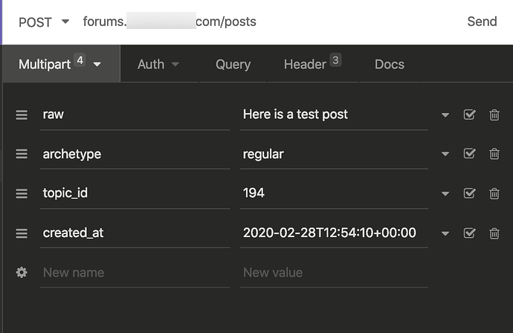Click the New value input field
This screenshot has height=333, width=513.
334,273
